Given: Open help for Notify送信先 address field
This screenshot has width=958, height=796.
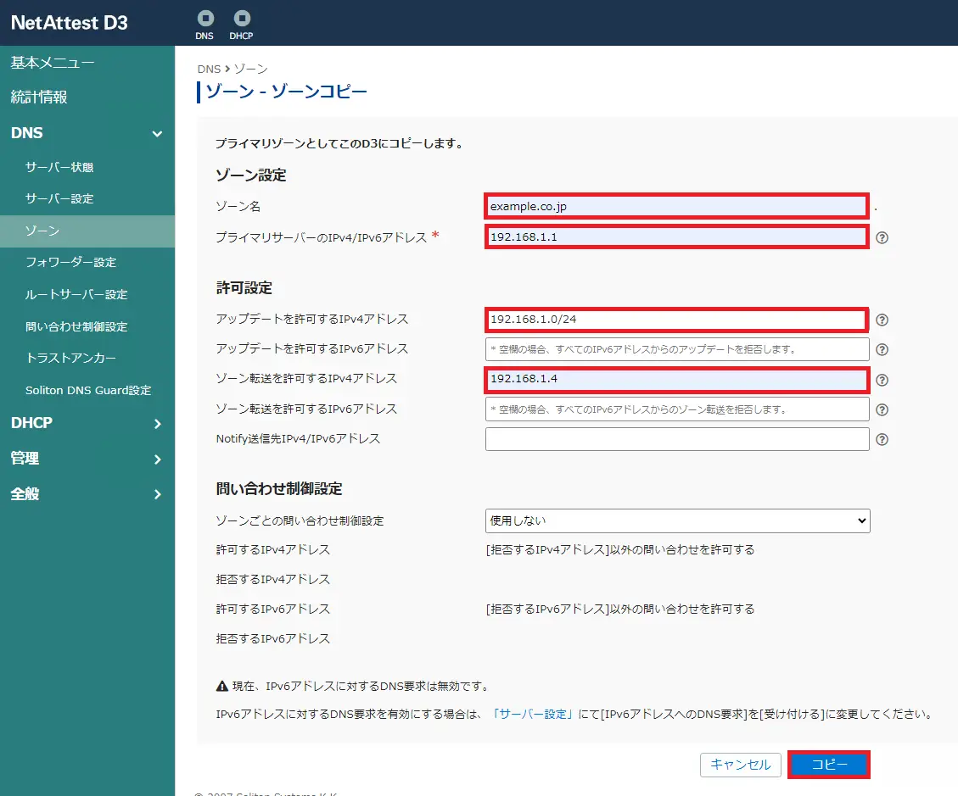Looking at the screenshot, I should (882, 439).
